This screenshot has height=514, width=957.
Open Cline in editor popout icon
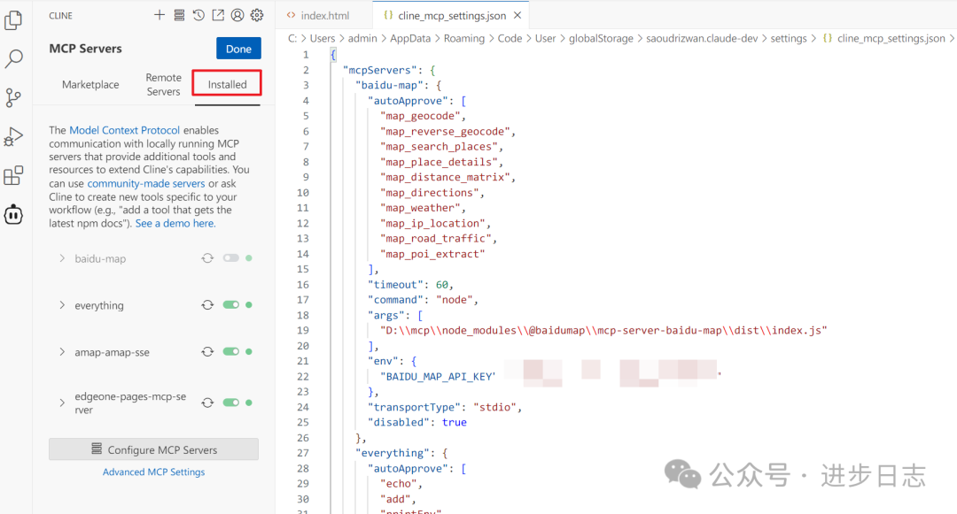(218, 15)
